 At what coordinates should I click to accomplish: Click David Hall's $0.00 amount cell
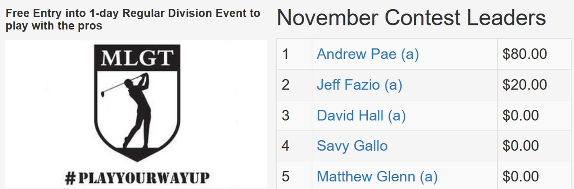coord(521,115)
